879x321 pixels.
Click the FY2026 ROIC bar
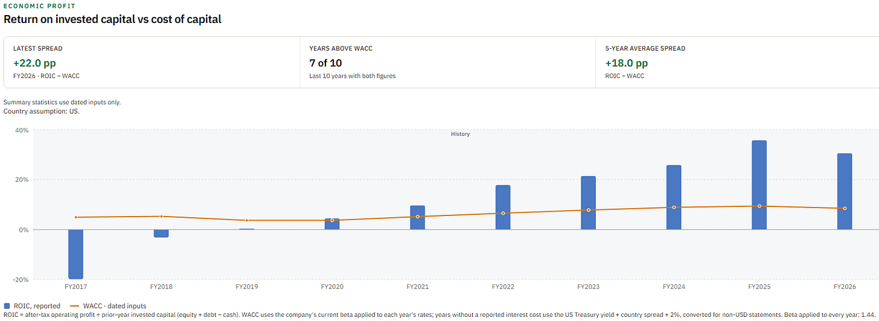pos(845,191)
